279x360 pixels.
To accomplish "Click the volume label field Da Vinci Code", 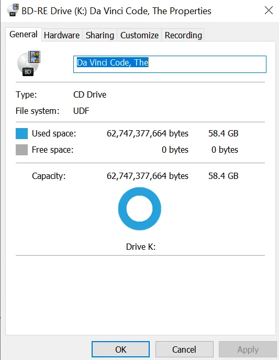I will [170, 64].
